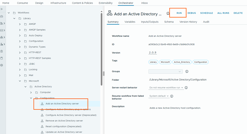Click the RUN button
The image size is (247, 134).
pyautogui.click(x=179, y=13)
